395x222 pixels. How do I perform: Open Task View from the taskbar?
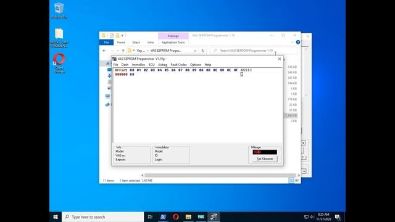tap(150, 217)
